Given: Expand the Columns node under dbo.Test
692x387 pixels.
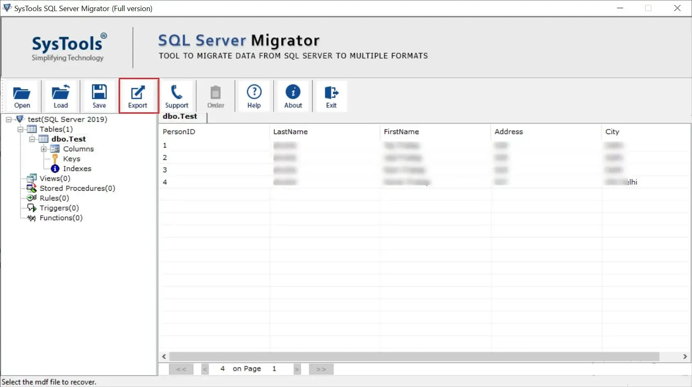Looking at the screenshot, I should point(44,149).
